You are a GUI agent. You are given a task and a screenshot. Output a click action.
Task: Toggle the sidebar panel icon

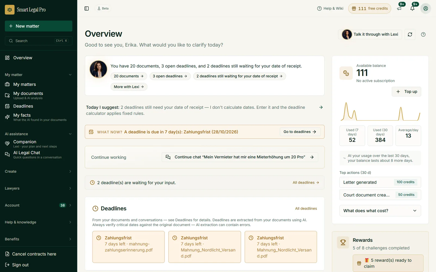point(87,8)
